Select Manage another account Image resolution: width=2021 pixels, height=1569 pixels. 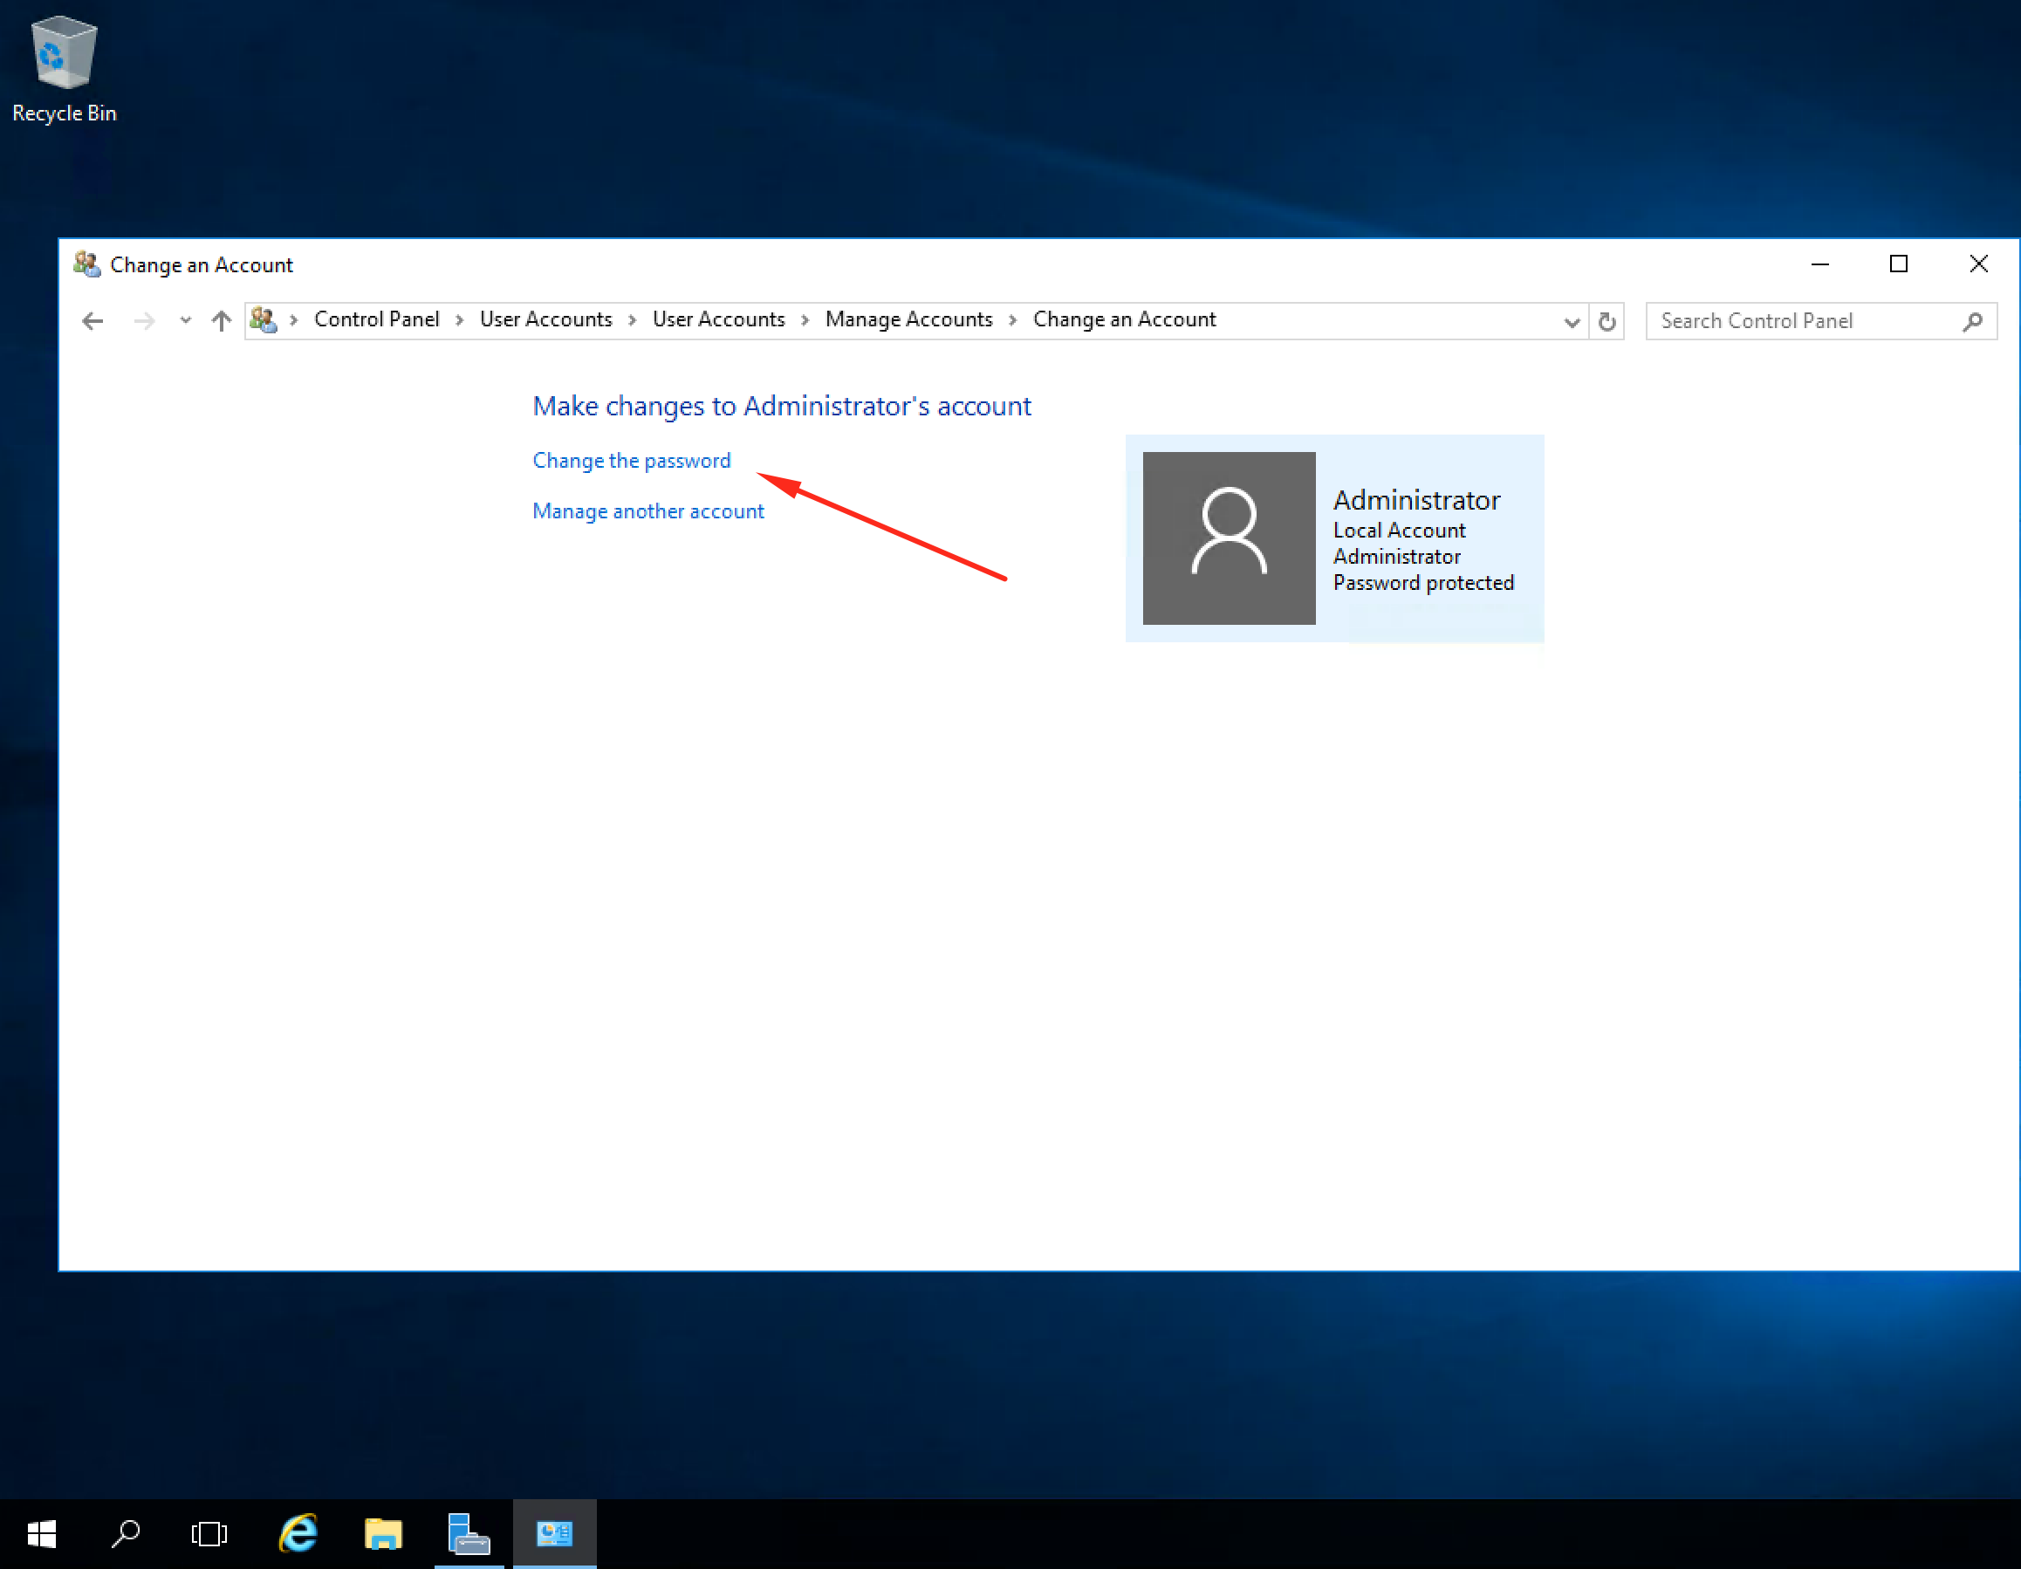[647, 510]
